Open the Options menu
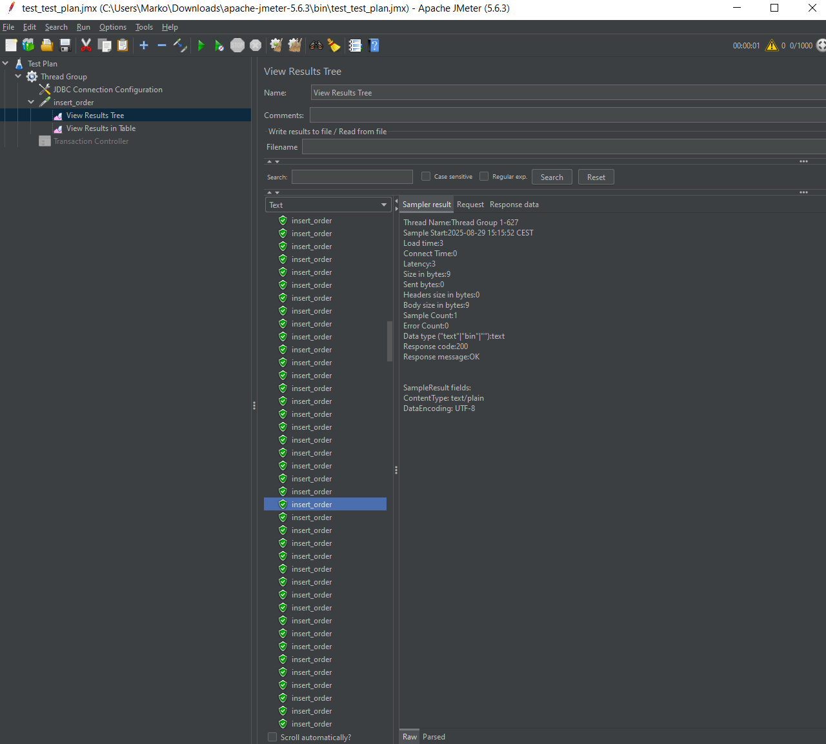Image resolution: width=826 pixels, height=744 pixels. click(x=112, y=27)
